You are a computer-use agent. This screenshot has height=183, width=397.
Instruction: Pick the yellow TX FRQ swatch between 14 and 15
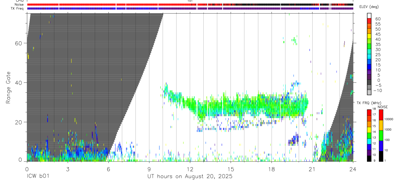[369, 130]
